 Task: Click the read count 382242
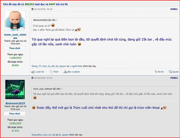point(29,4)
